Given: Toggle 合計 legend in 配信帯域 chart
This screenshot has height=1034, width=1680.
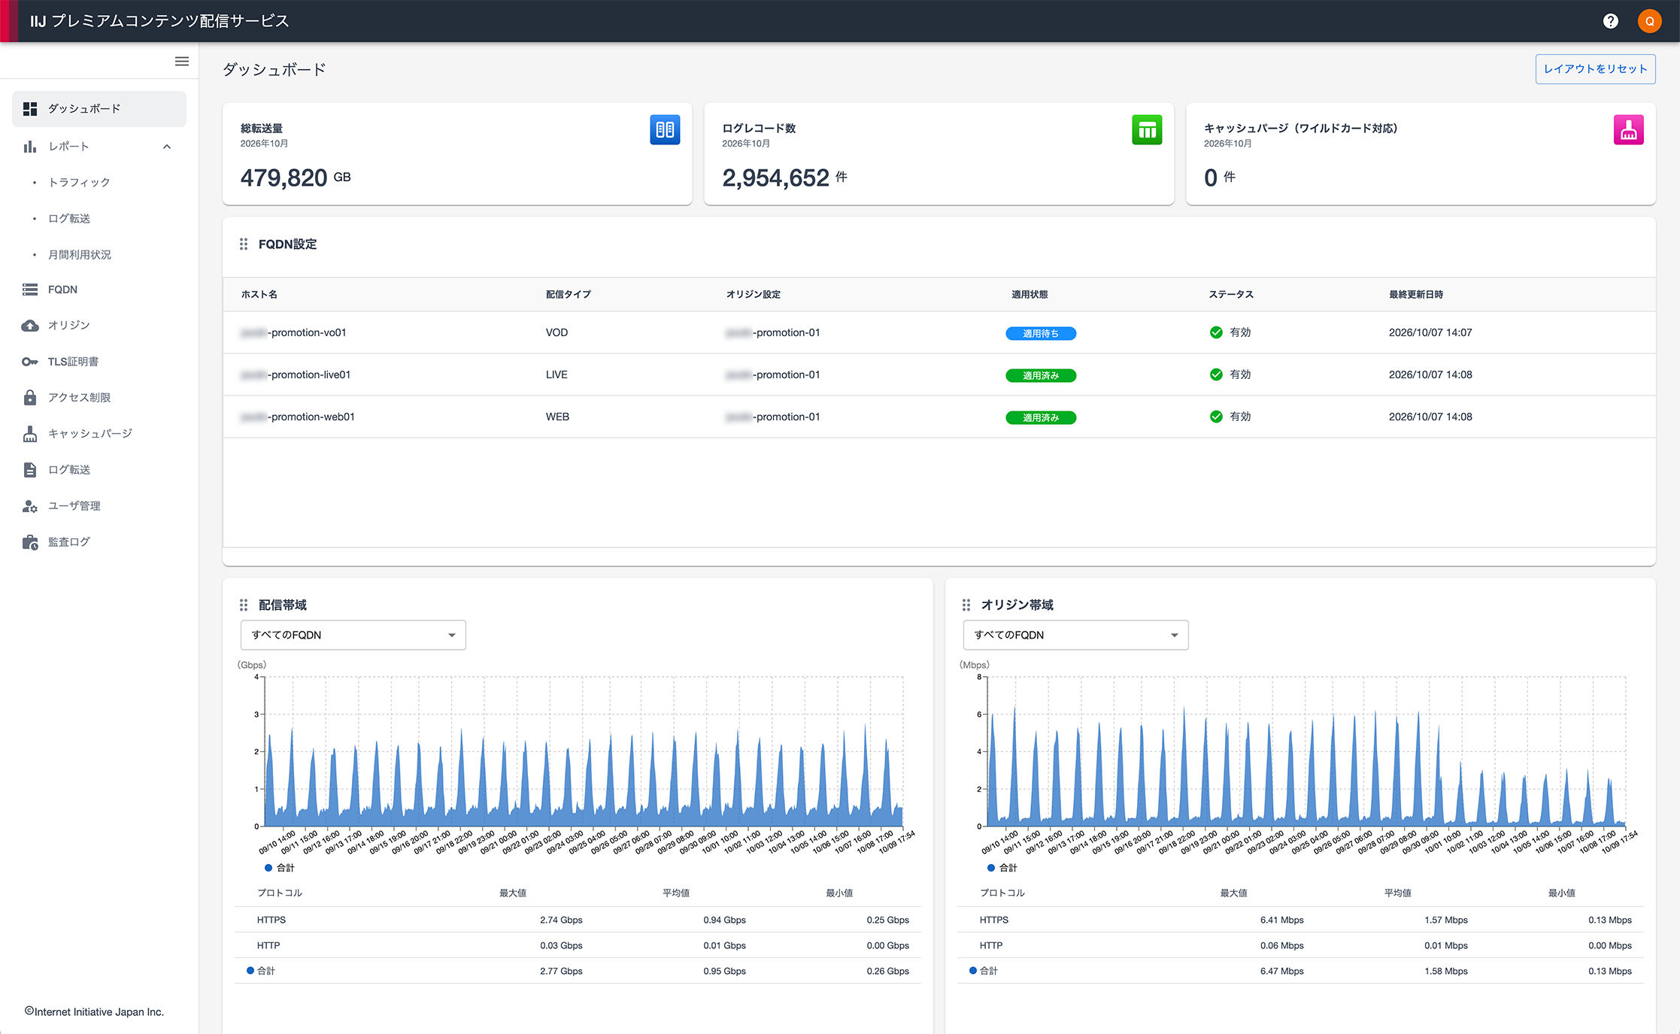Looking at the screenshot, I should click(280, 868).
